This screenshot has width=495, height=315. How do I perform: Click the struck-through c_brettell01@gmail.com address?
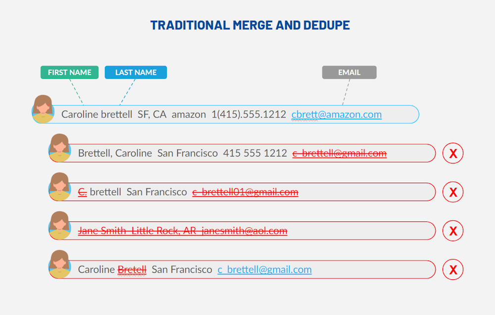[x=245, y=192]
